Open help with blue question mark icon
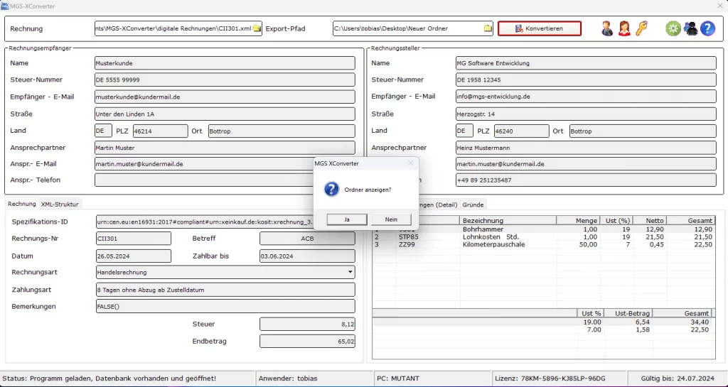The width and height of the screenshot is (728, 387). [707, 28]
